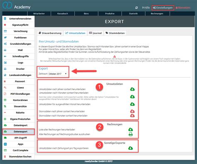This screenshot has width=197, height=164.
Task: Click the red warning triangle icon
Action: click(x=115, y=56)
